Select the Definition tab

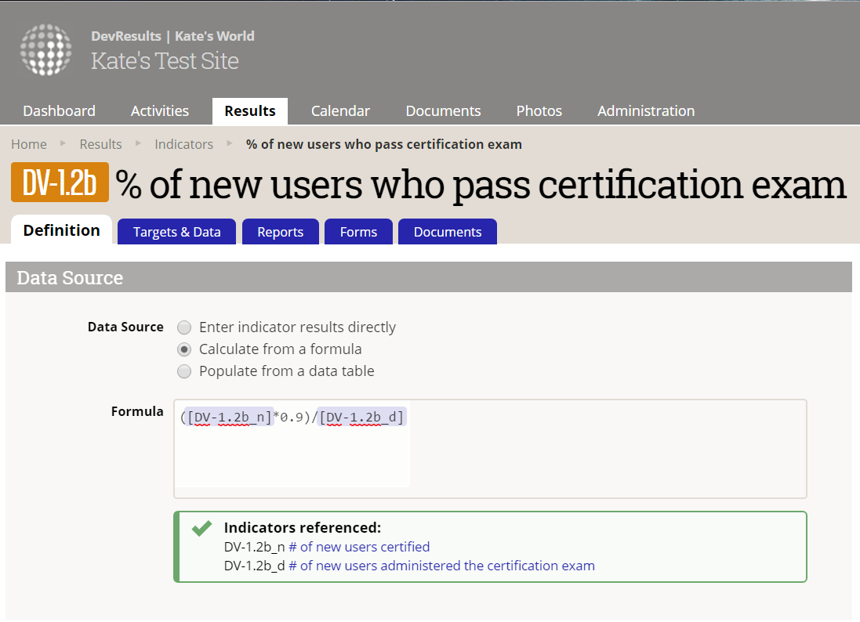[x=61, y=230]
